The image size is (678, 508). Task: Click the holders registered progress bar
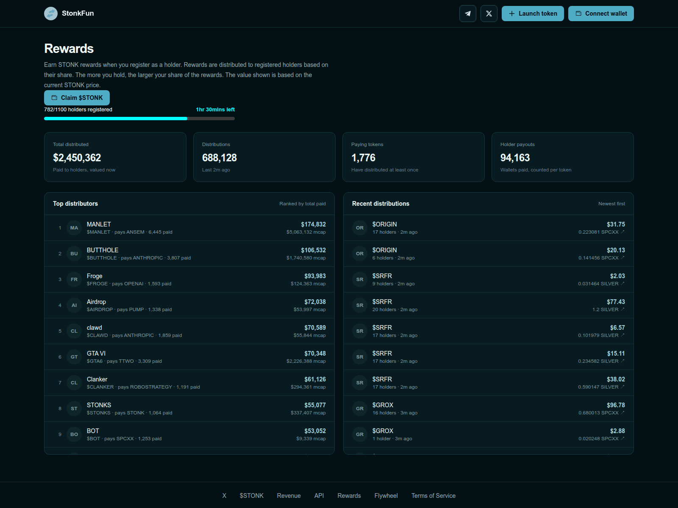coord(139,119)
